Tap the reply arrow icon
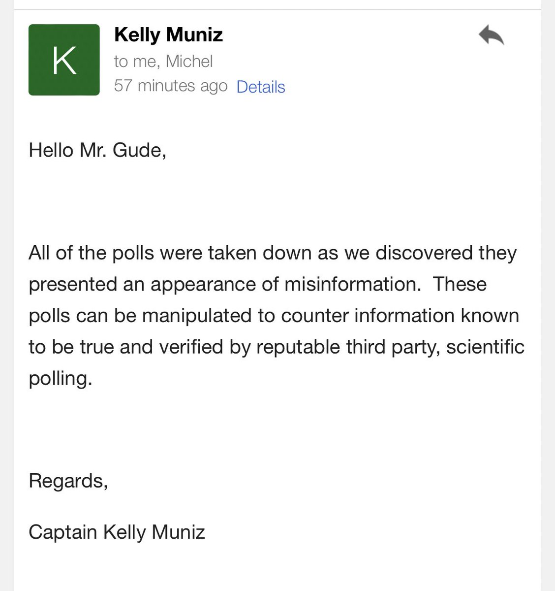 coord(491,36)
